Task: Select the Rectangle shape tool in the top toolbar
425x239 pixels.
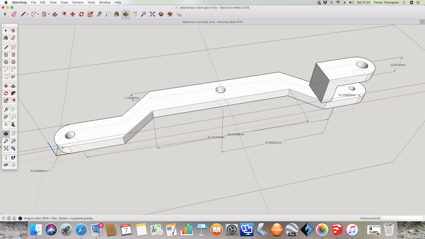Action: pos(44,14)
